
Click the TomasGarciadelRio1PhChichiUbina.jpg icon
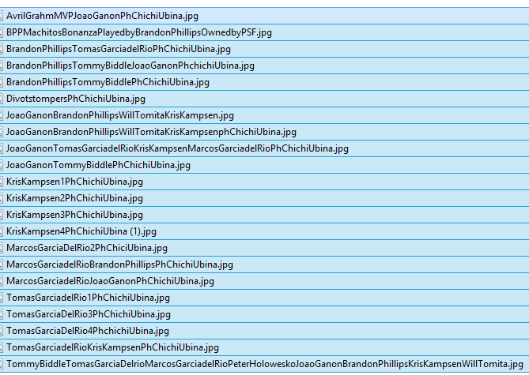point(2,298)
